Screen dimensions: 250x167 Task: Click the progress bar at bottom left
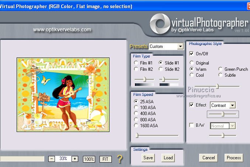coord(22,159)
